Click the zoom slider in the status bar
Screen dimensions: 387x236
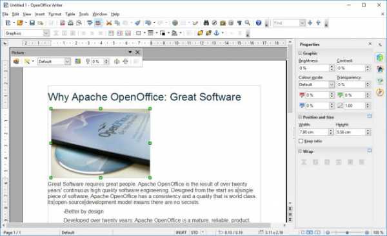click(347, 232)
